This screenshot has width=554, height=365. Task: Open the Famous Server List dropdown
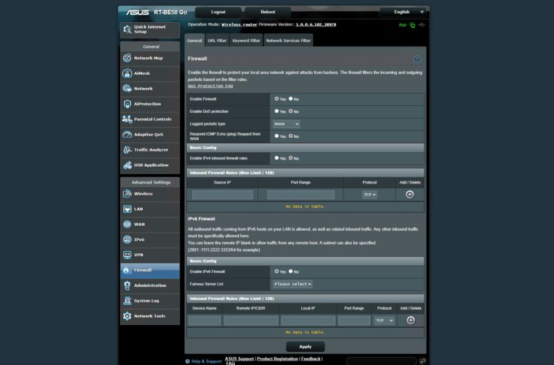292,284
